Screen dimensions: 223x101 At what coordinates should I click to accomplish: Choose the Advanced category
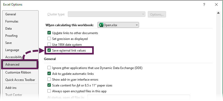point(20,64)
